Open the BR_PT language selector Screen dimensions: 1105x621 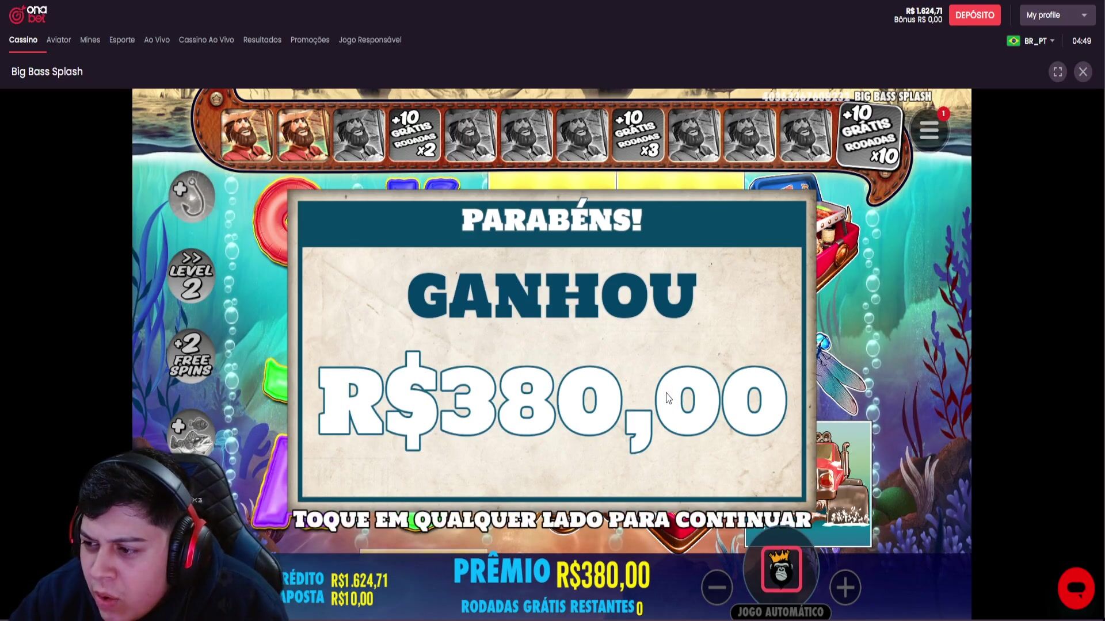point(1031,41)
